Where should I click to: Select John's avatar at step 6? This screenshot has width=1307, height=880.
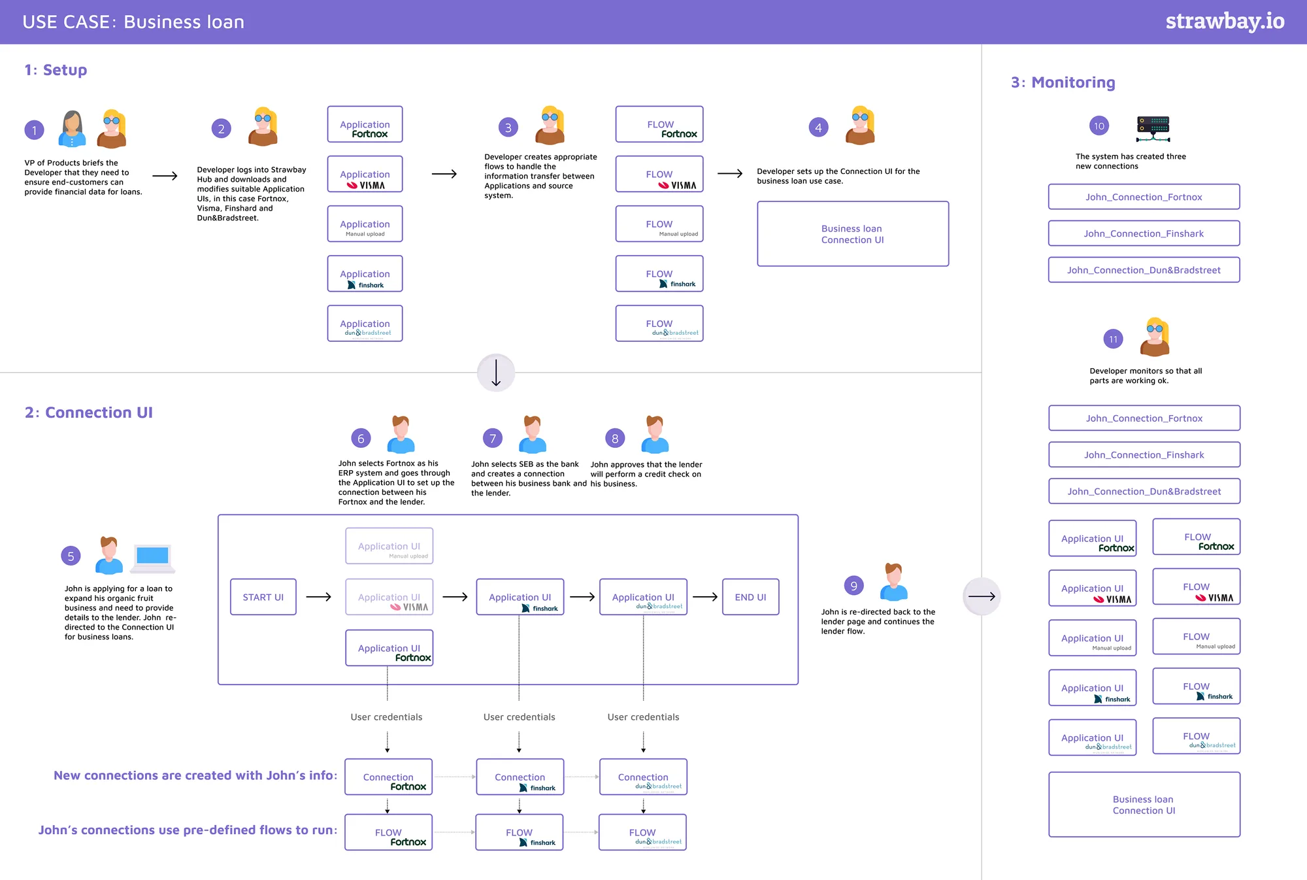[401, 435]
